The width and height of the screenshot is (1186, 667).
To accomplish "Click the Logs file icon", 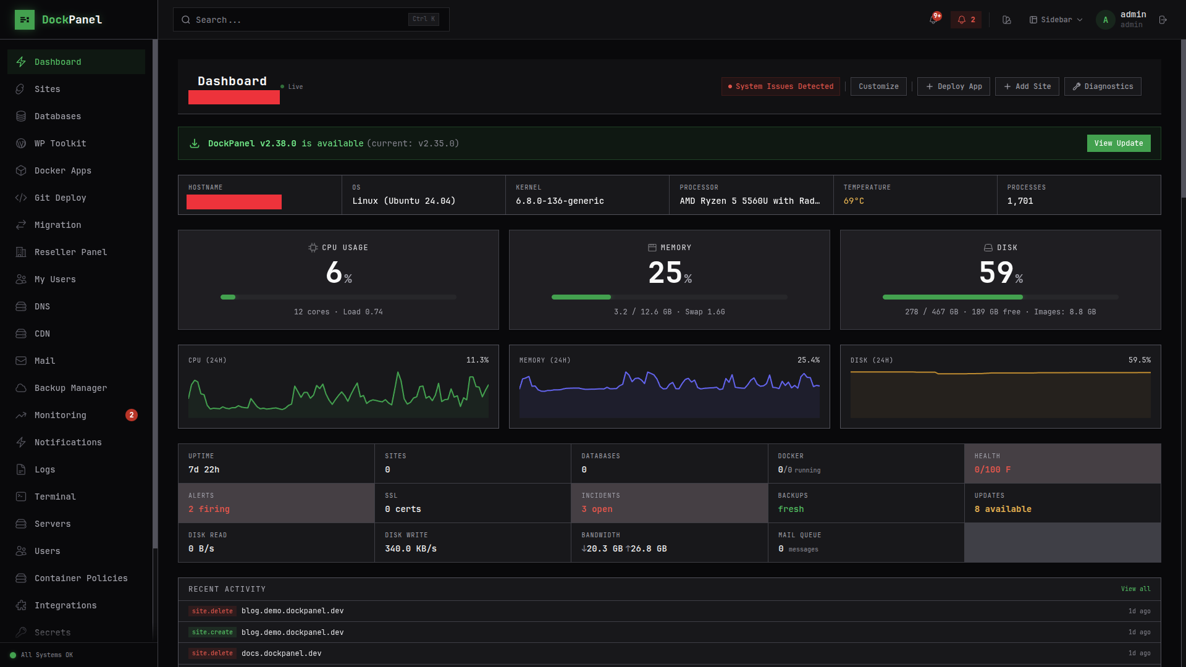I will coord(21,469).
